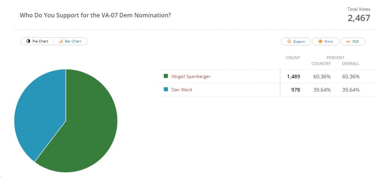Open the Abigail Spanberger link
Viewport: 389px width, 177px height.
point(191,76)
